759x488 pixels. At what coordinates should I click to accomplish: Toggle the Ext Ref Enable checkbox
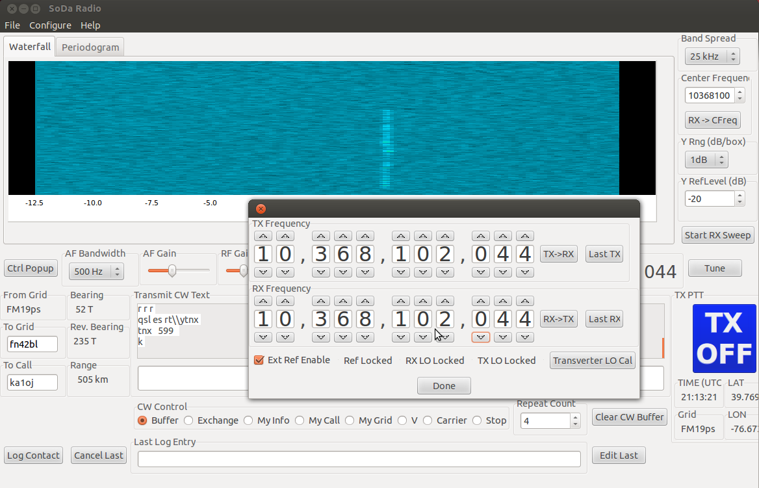click(x=259, y=360)
